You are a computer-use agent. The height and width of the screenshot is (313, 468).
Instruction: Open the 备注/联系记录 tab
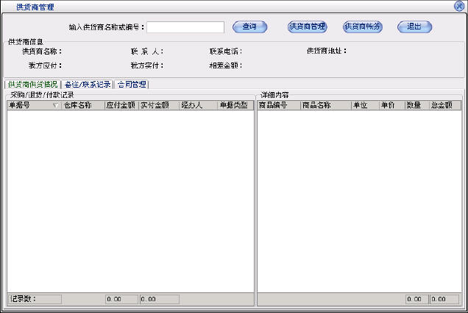[87, 85]
